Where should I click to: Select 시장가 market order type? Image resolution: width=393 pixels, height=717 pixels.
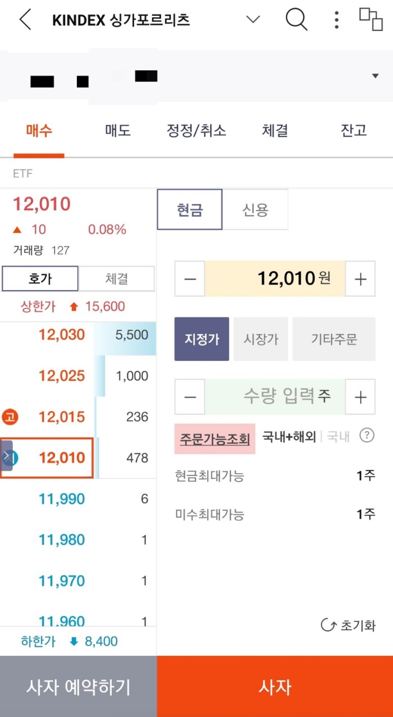(261, 339)
